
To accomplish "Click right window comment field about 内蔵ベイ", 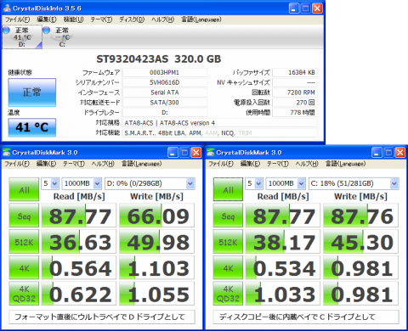I will pyautogui.click(x=306, y=317).
